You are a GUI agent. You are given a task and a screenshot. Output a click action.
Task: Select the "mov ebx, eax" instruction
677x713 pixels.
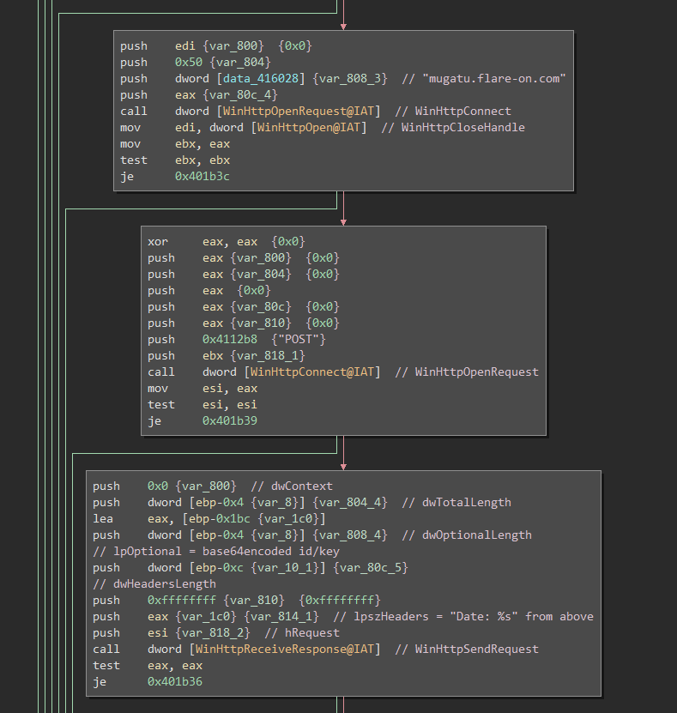pyautogui.click(x=175, y=144)
